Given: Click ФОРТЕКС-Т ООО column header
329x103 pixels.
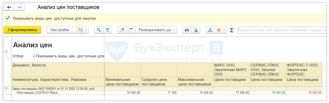Looking at the screenshot, I should [304, 70].
